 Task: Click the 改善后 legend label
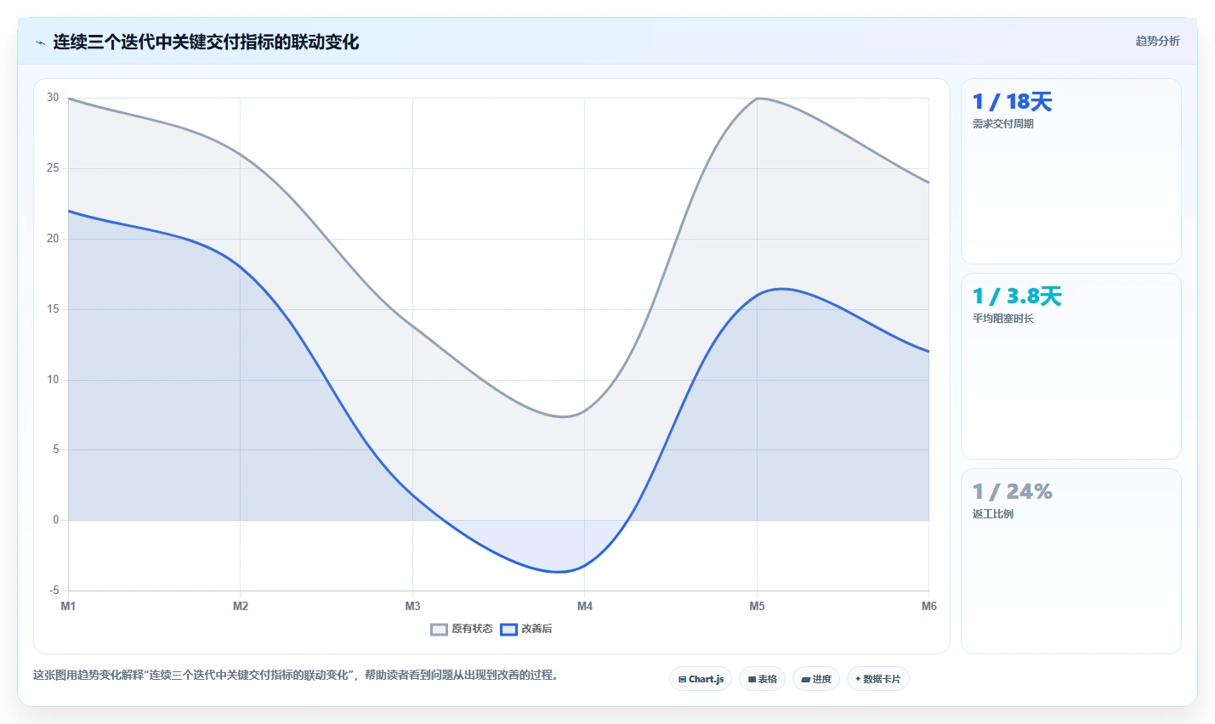[x=537, y=629]
